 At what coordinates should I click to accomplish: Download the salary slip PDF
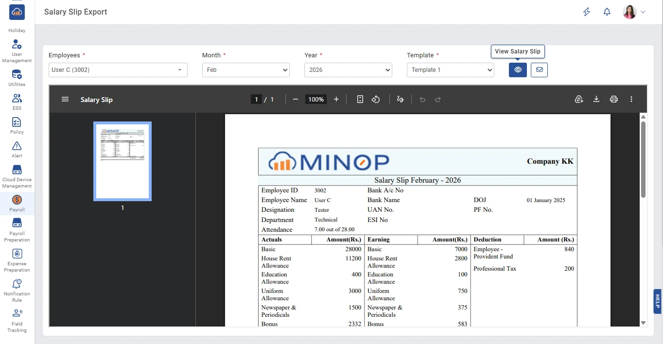pos(596,99)
